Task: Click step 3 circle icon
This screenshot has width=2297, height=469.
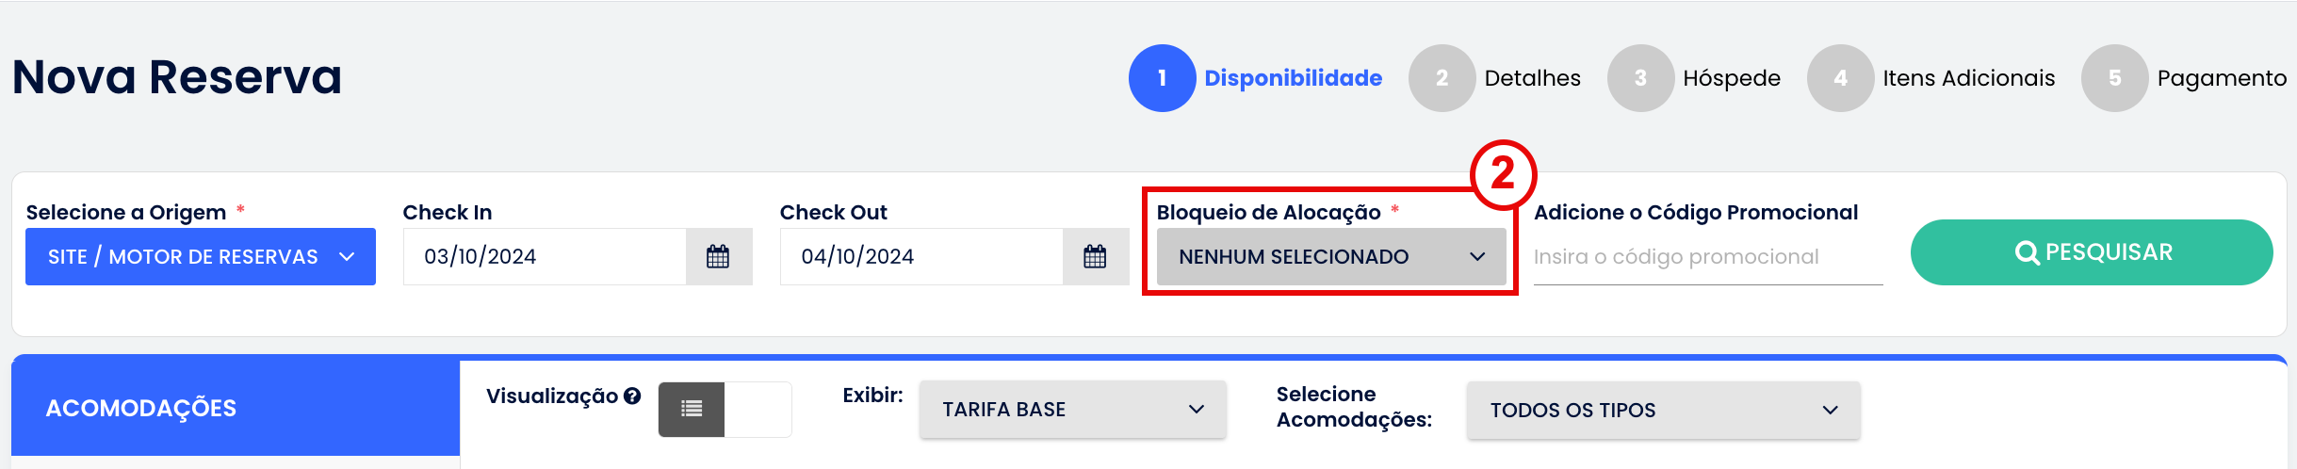Action: click(x=1640, y=78)
